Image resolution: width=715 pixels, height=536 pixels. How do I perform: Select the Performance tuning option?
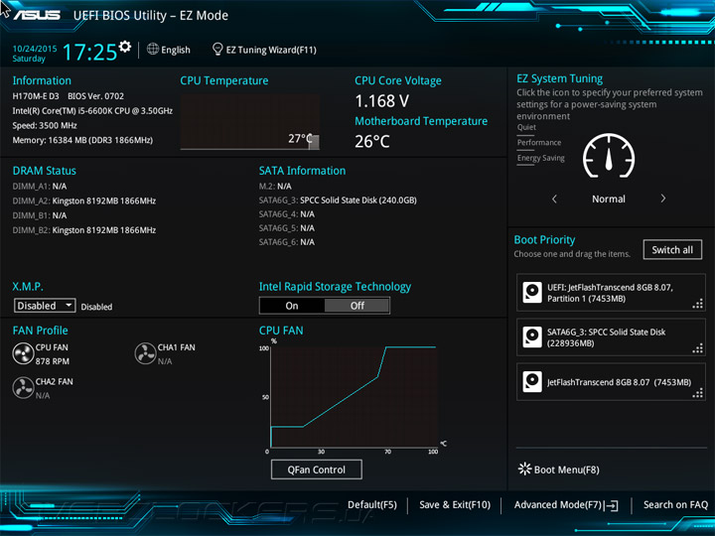(x=539, y=143)
